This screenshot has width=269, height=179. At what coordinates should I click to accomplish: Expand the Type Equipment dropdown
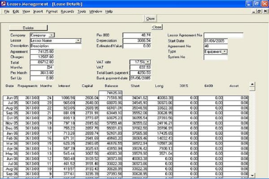[x=225, y=52]
